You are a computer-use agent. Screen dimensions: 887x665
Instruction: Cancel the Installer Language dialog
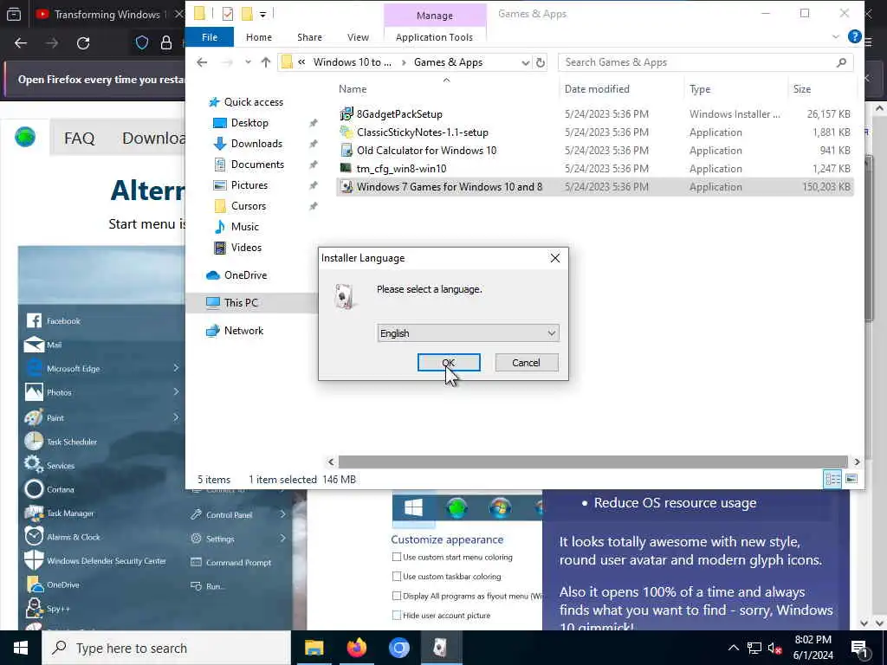tap(526, 363)
